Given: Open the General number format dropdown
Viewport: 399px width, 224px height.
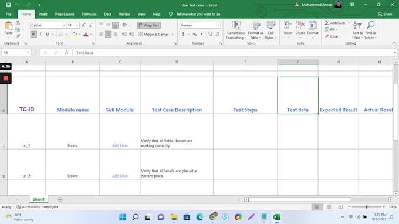Looking at the screenshot, I should (x=218, y=25).
